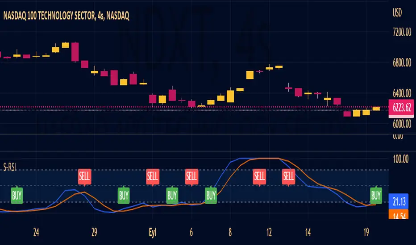Select the 6000.00 price axis label

click(x=402, y=124)
